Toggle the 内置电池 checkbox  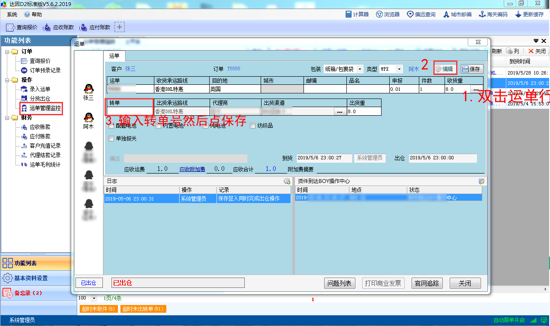point(159,126)
